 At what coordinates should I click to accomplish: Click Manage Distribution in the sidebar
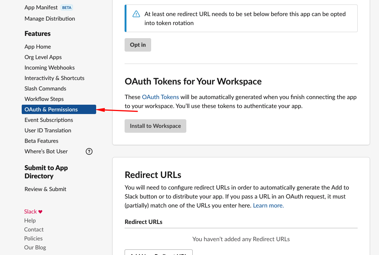(49, 18)
